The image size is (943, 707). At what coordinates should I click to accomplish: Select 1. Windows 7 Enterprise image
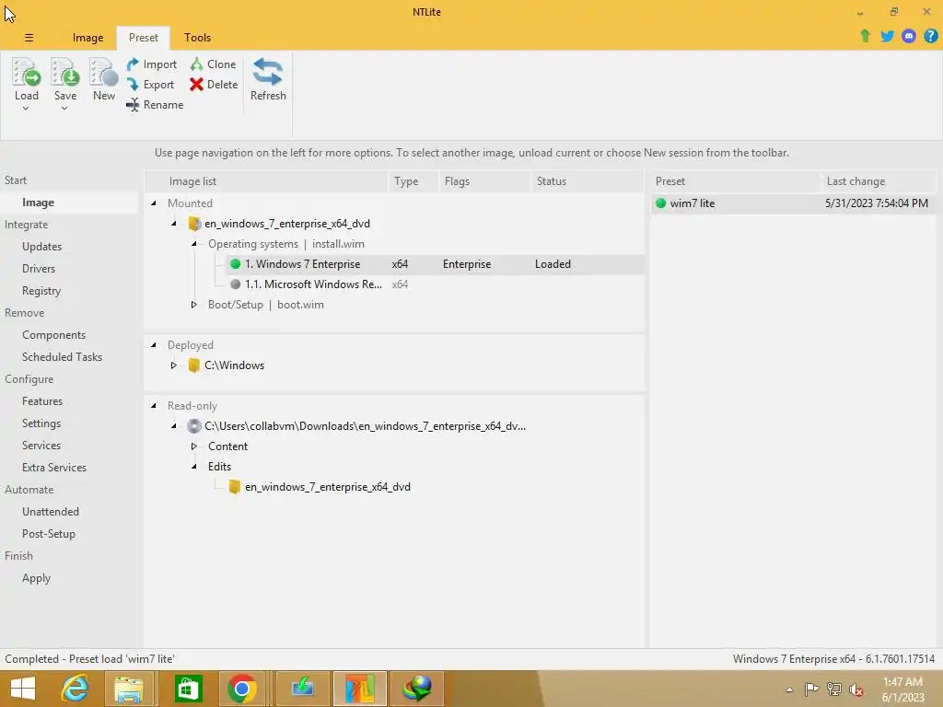coord(436,264)
